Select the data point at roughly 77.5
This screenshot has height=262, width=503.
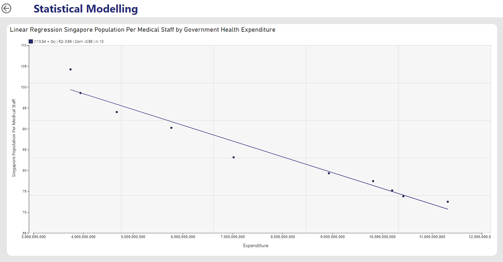click(373, 181)
